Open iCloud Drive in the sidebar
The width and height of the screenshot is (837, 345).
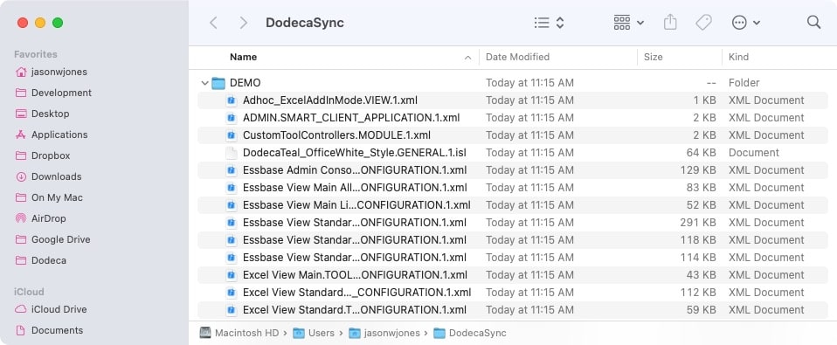click(59, 309)
